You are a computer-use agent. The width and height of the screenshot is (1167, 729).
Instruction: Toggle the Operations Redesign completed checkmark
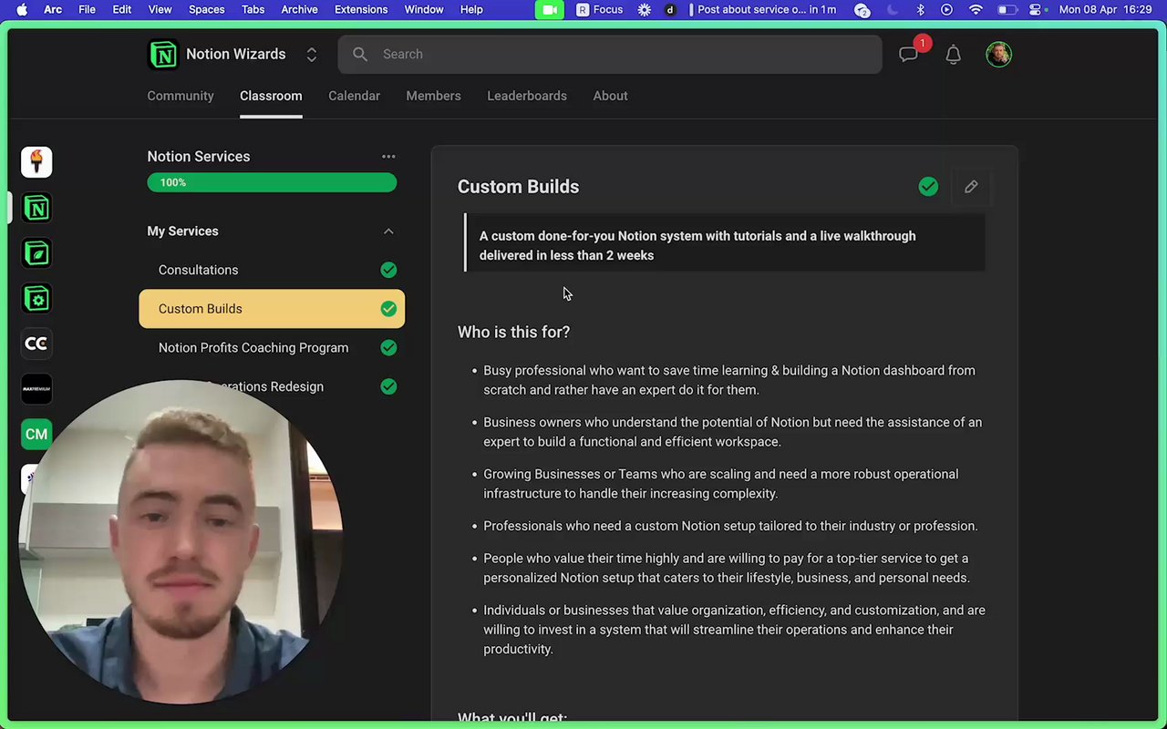click(388, 386)
